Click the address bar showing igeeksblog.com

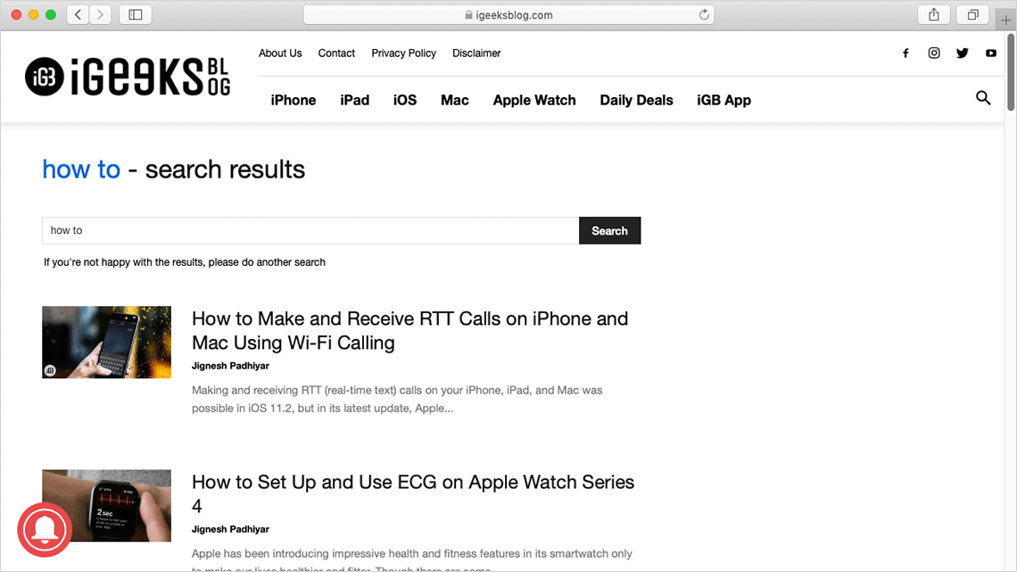pos(508,14)
